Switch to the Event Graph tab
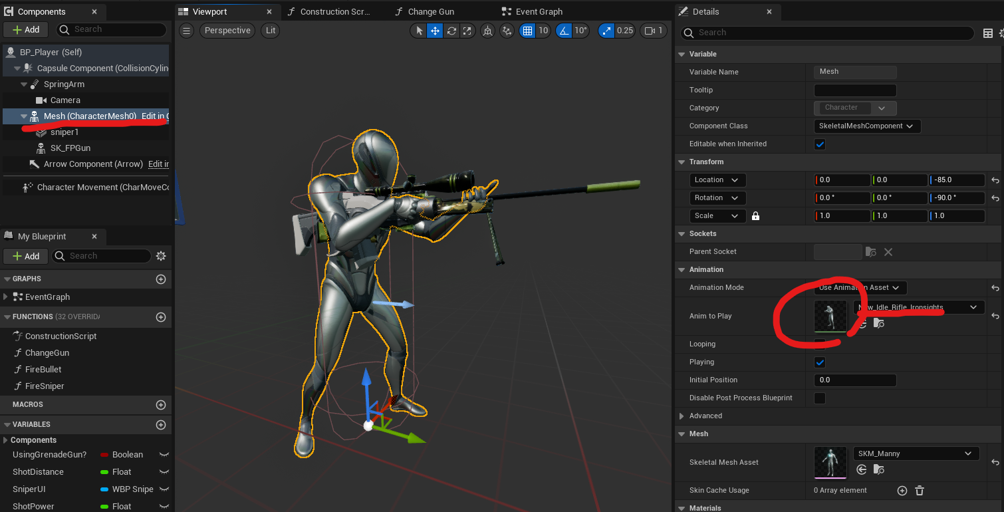Image resolution: width=1004 pixels, height=512 pixels. click(x=539, y=11)
